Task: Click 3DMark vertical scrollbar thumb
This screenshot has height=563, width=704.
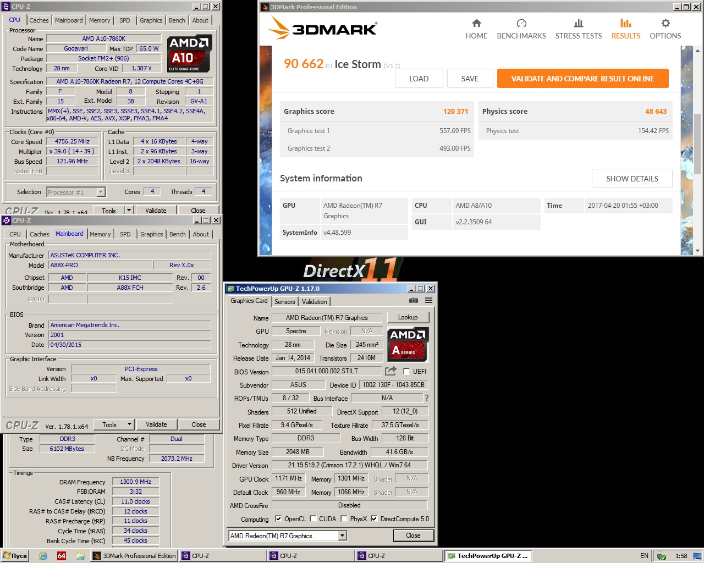Action: [x=697, y=144]
